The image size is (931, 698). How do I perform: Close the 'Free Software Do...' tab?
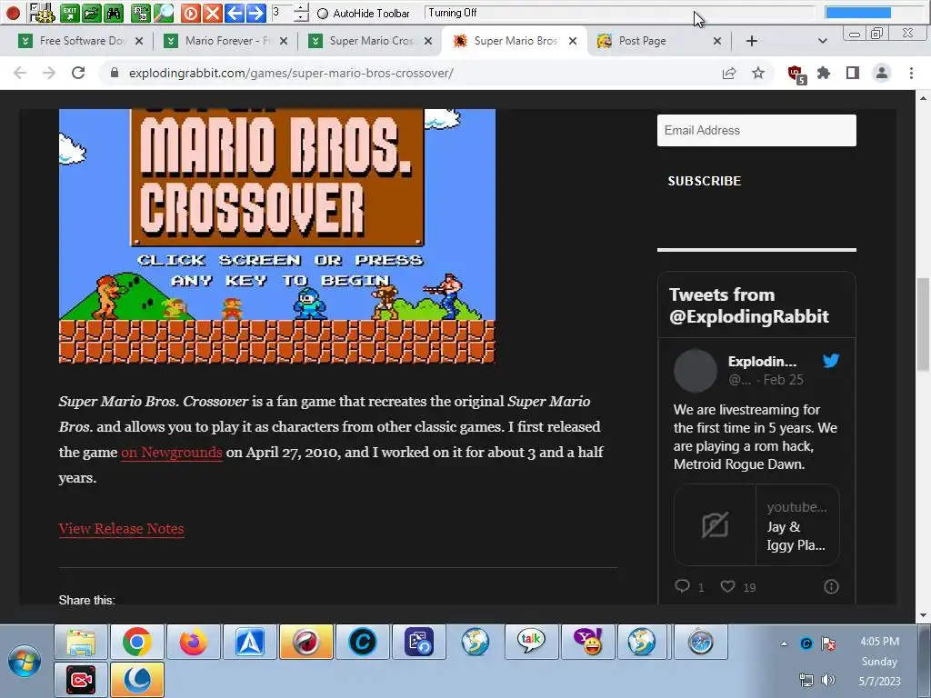click(x=139, y=41)
